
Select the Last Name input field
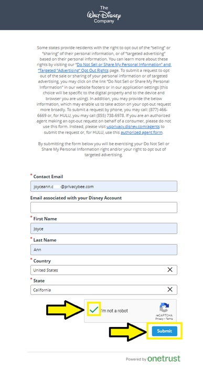[104, 249]
